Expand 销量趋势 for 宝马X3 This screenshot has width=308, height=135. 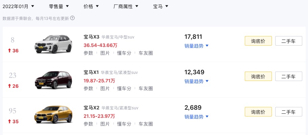click(196, 46)
